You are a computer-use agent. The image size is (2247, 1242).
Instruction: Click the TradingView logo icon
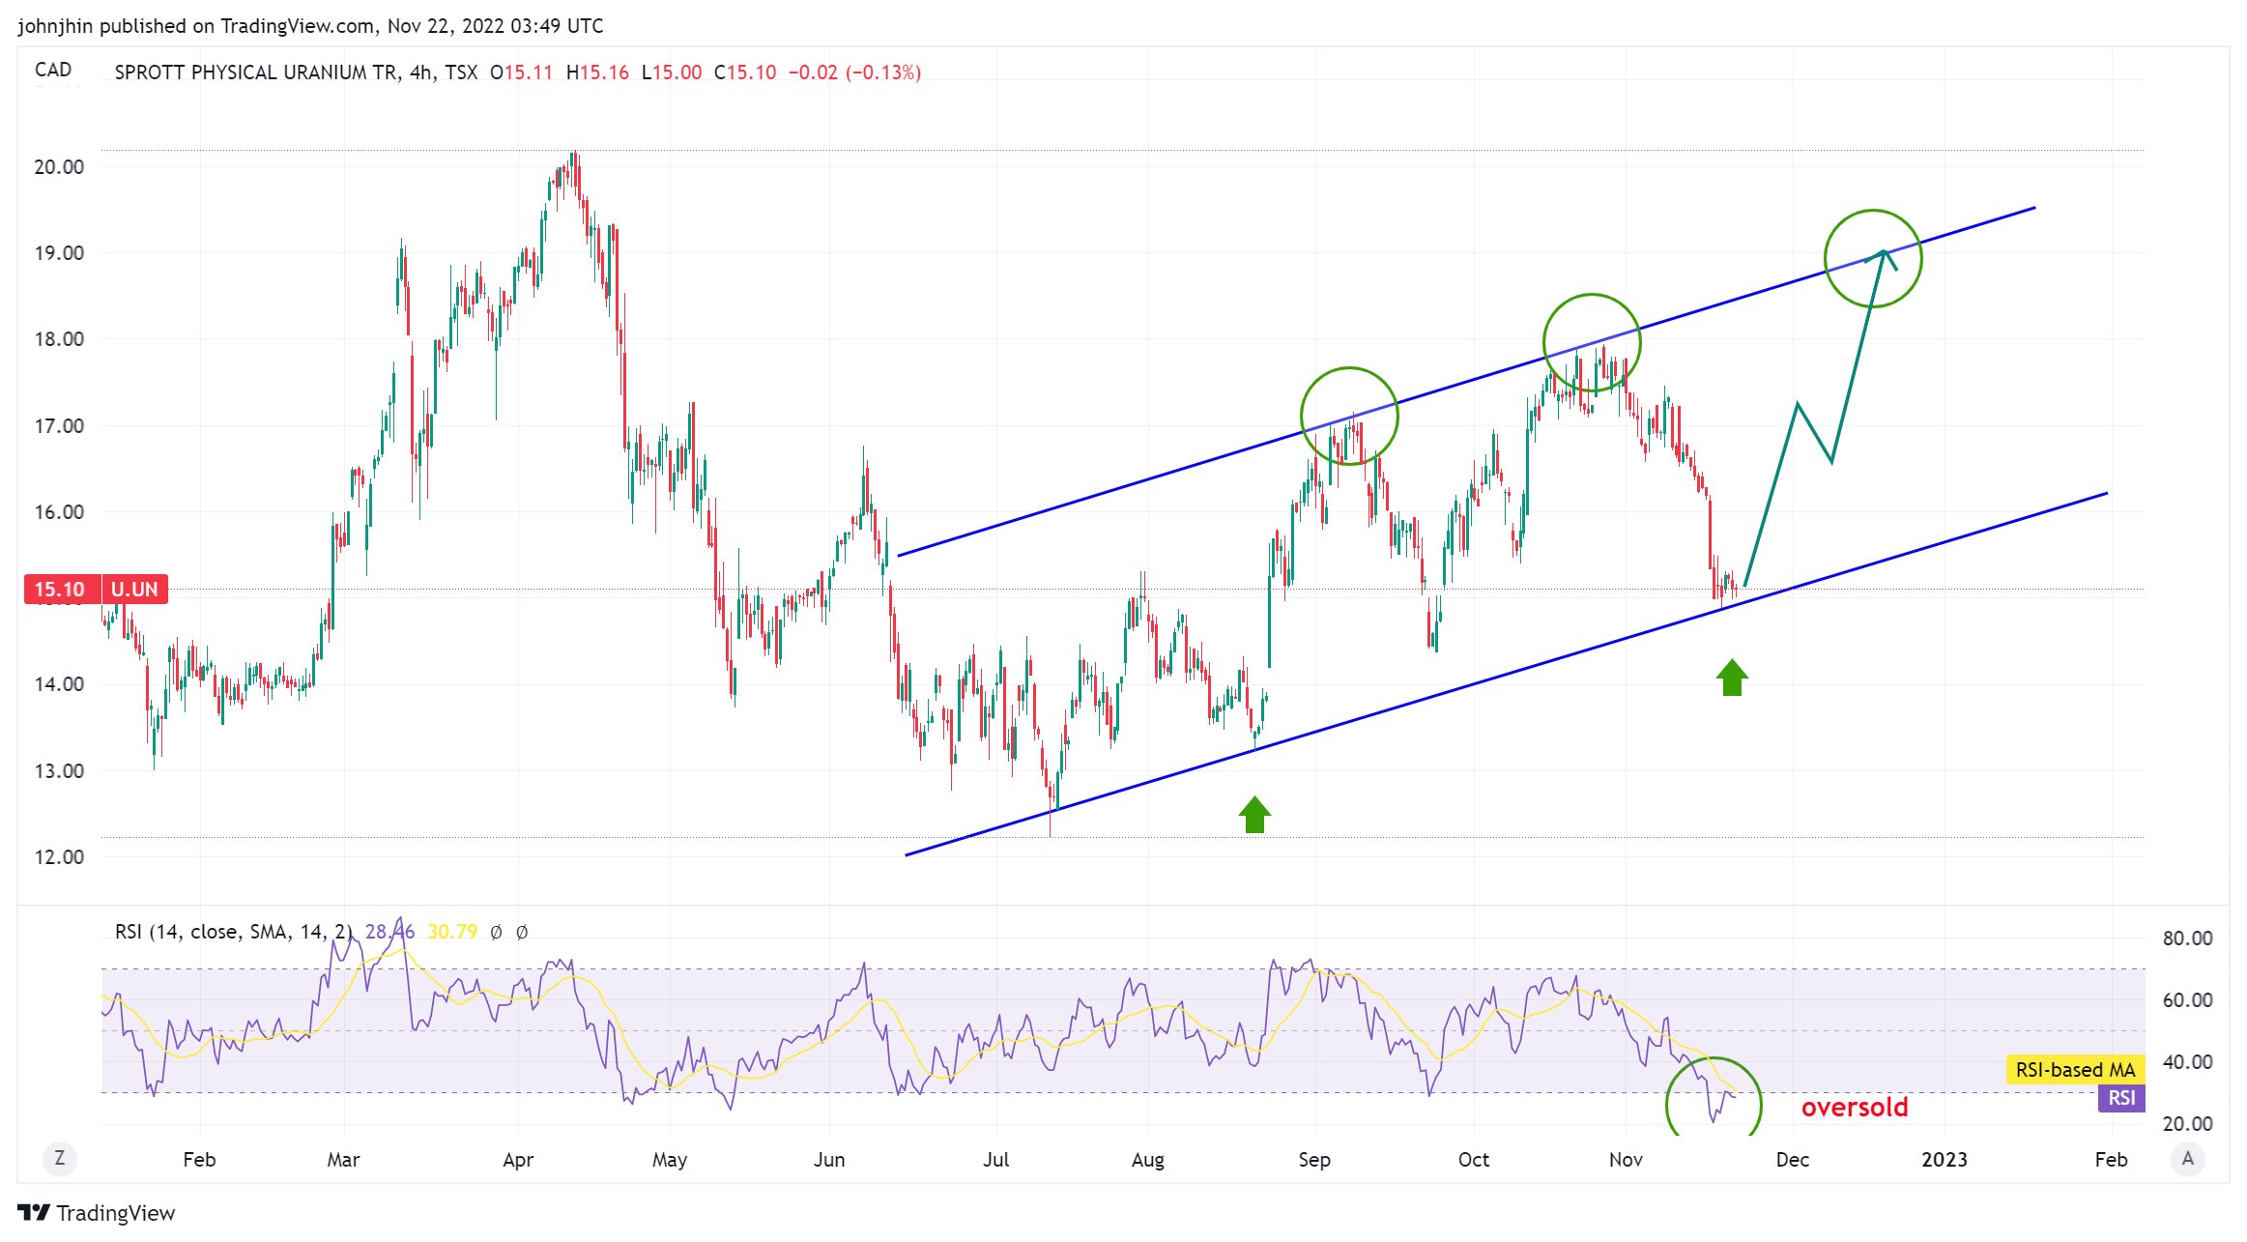coord(33,1212)
